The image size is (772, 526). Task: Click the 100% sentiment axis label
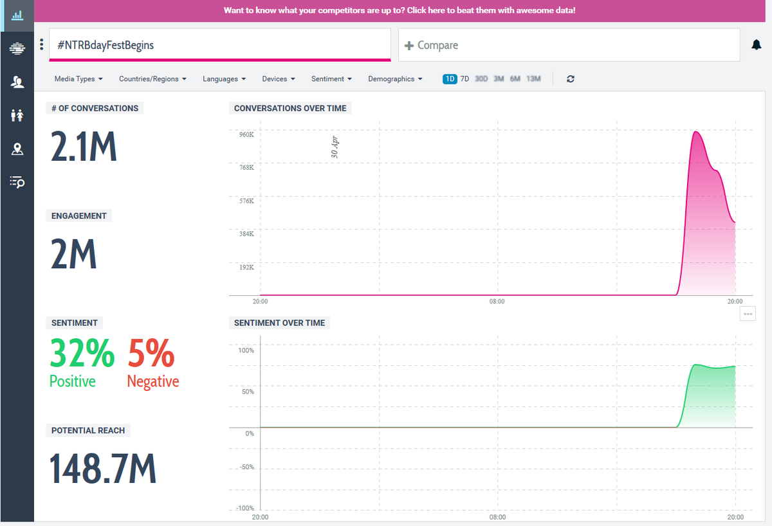[x=246, y=350]
